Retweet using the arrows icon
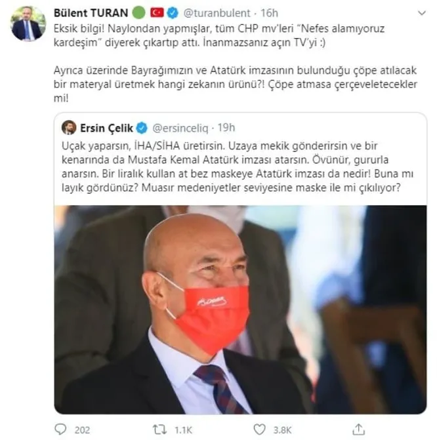 tap(159, 430)
